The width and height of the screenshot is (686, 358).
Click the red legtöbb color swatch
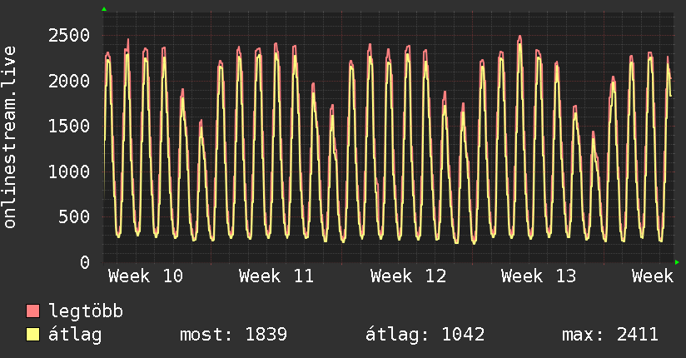pyautogui.click(x=33, y=312)
